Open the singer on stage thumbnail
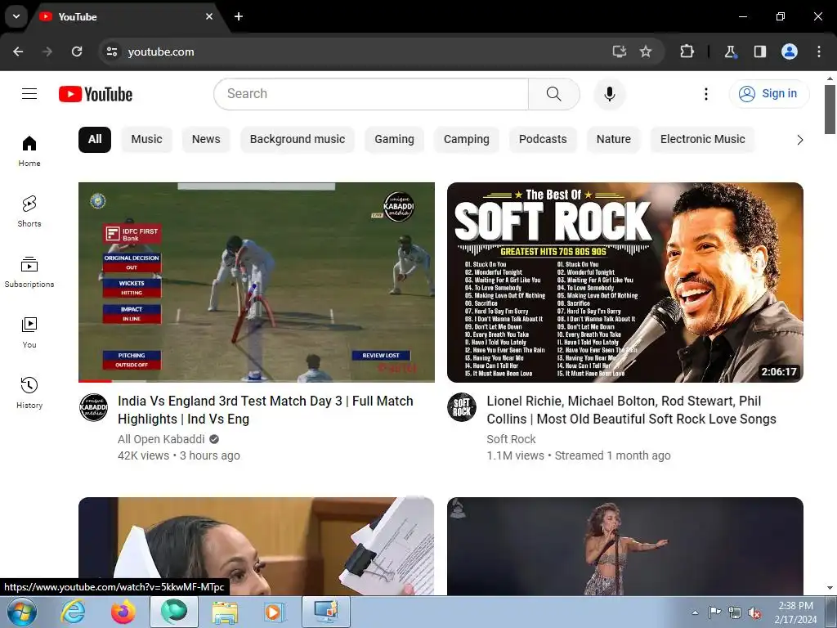 (x=625, y=546)
